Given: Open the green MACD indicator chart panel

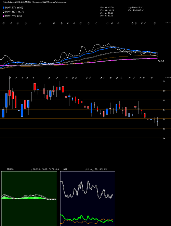Looking at the screenshot, I should click(29, 199).
